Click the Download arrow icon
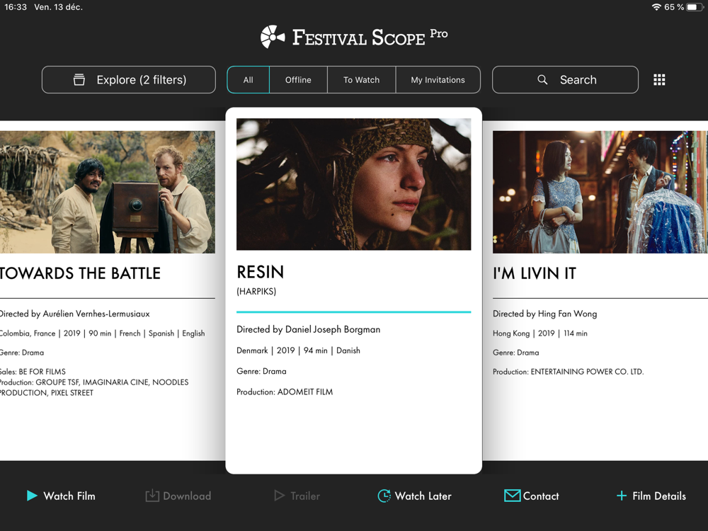The width and height of the screenshot is (708, 531). (152, 496)
